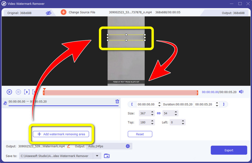
Task: Set end point with right bracket
Action: (223, 104)
